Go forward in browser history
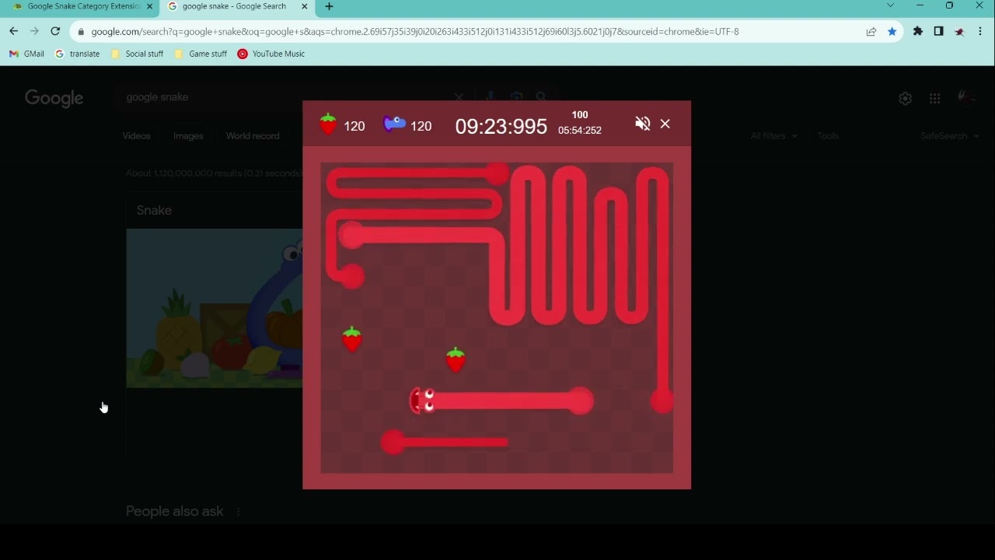The width and height of the screenshot is (995, 560). (x=34, y=31)
